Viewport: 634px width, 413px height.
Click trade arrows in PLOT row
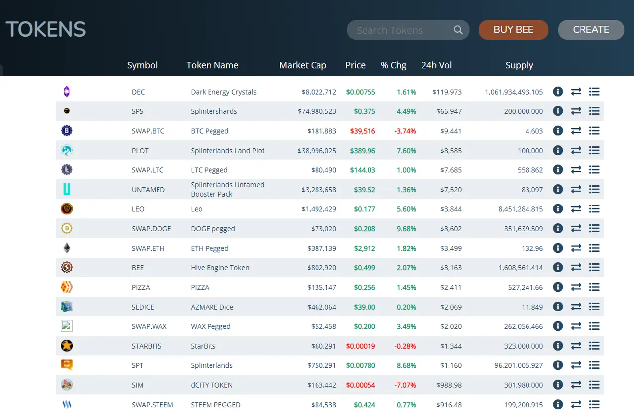[x=576, y=150]
